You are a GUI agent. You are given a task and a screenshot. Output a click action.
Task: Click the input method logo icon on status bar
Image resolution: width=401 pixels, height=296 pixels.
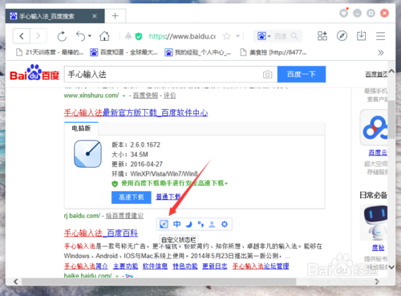point(164,224)
